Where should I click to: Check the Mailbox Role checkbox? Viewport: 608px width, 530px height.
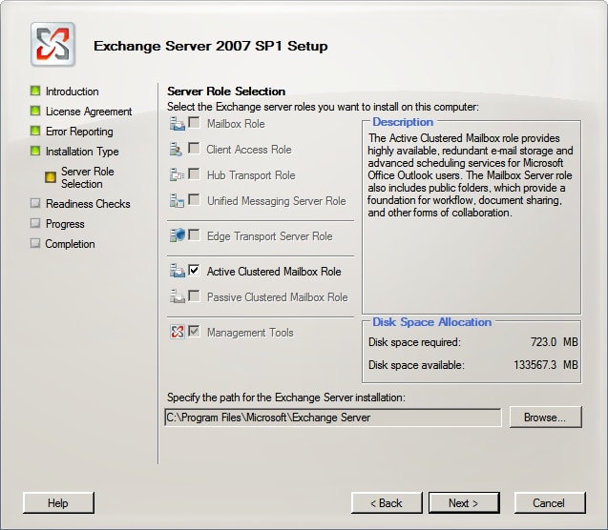click(x=194, y=123)
